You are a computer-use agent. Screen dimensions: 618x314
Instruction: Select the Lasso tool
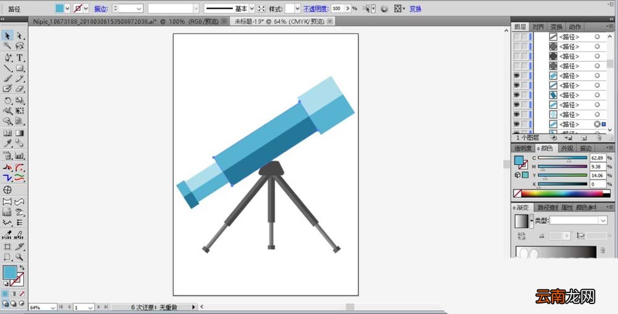tap(20, 46)
